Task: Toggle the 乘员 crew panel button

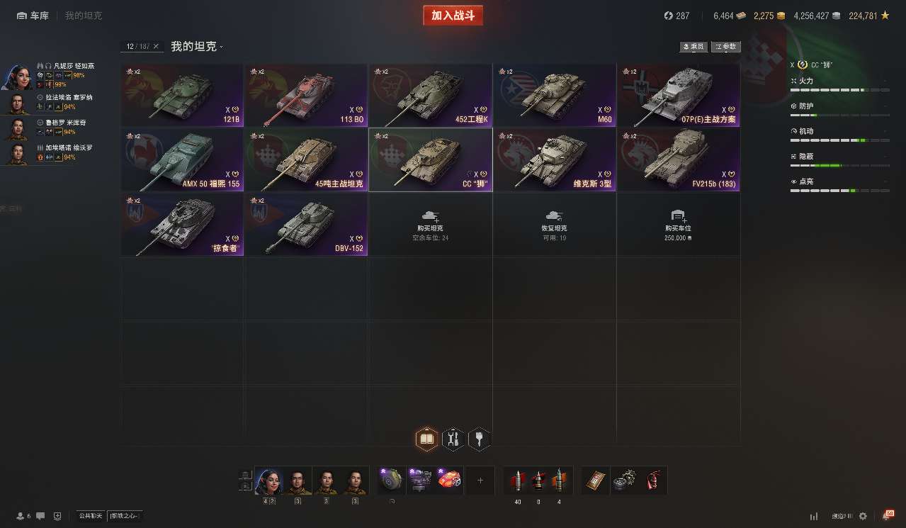Action: [693, 47]
